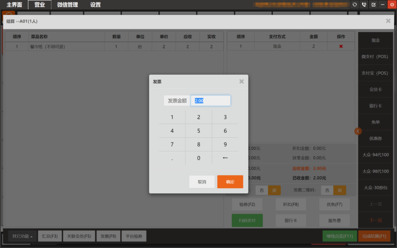The image size is (397, 248).
Task: Open the phone call icon in title bar
Action: pos(364,5)
